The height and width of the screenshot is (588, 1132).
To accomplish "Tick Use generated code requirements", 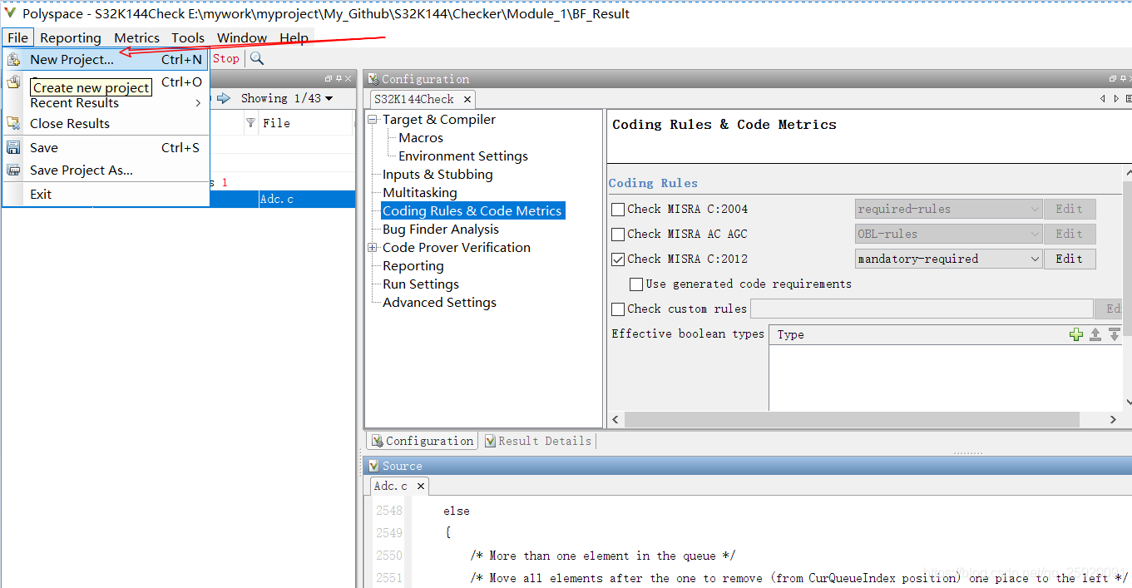I will click(x=636, y=284).
